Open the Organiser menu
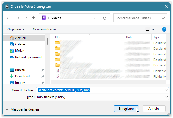The width and height of the screenshot is (173, 118). [16, 29]
